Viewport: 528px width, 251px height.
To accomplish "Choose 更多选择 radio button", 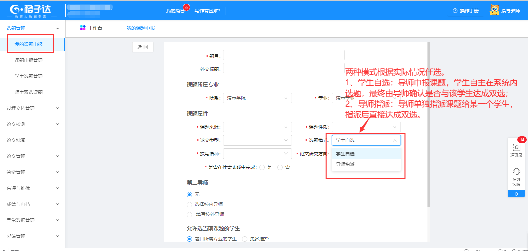I will (245, 239).
